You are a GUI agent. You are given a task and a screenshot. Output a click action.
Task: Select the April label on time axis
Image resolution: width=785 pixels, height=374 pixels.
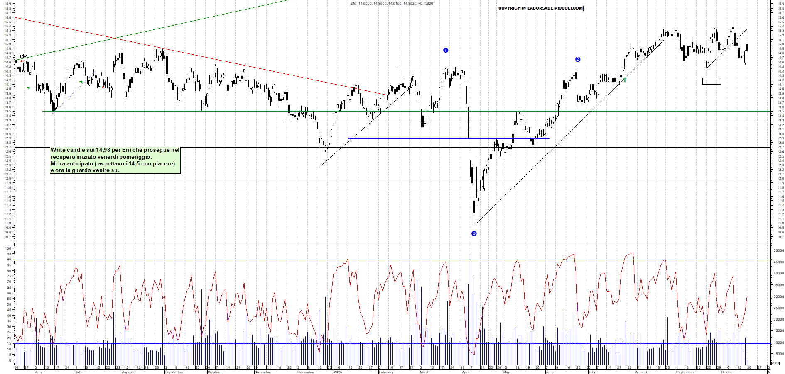click(466, 372)
